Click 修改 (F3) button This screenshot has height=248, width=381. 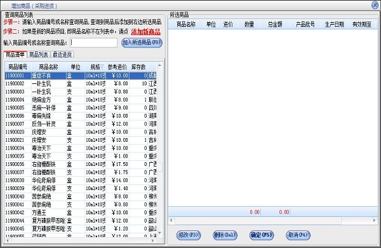[x=189, y=235]
